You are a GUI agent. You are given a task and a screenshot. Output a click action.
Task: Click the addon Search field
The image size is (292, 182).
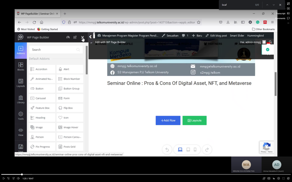click(x=56, y=49)
